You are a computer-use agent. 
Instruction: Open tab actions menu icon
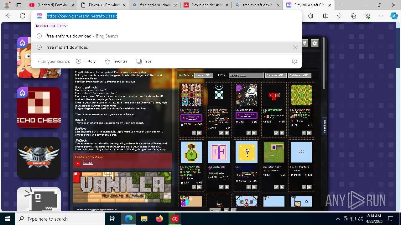pyautogui.click(x=19, y=5)
